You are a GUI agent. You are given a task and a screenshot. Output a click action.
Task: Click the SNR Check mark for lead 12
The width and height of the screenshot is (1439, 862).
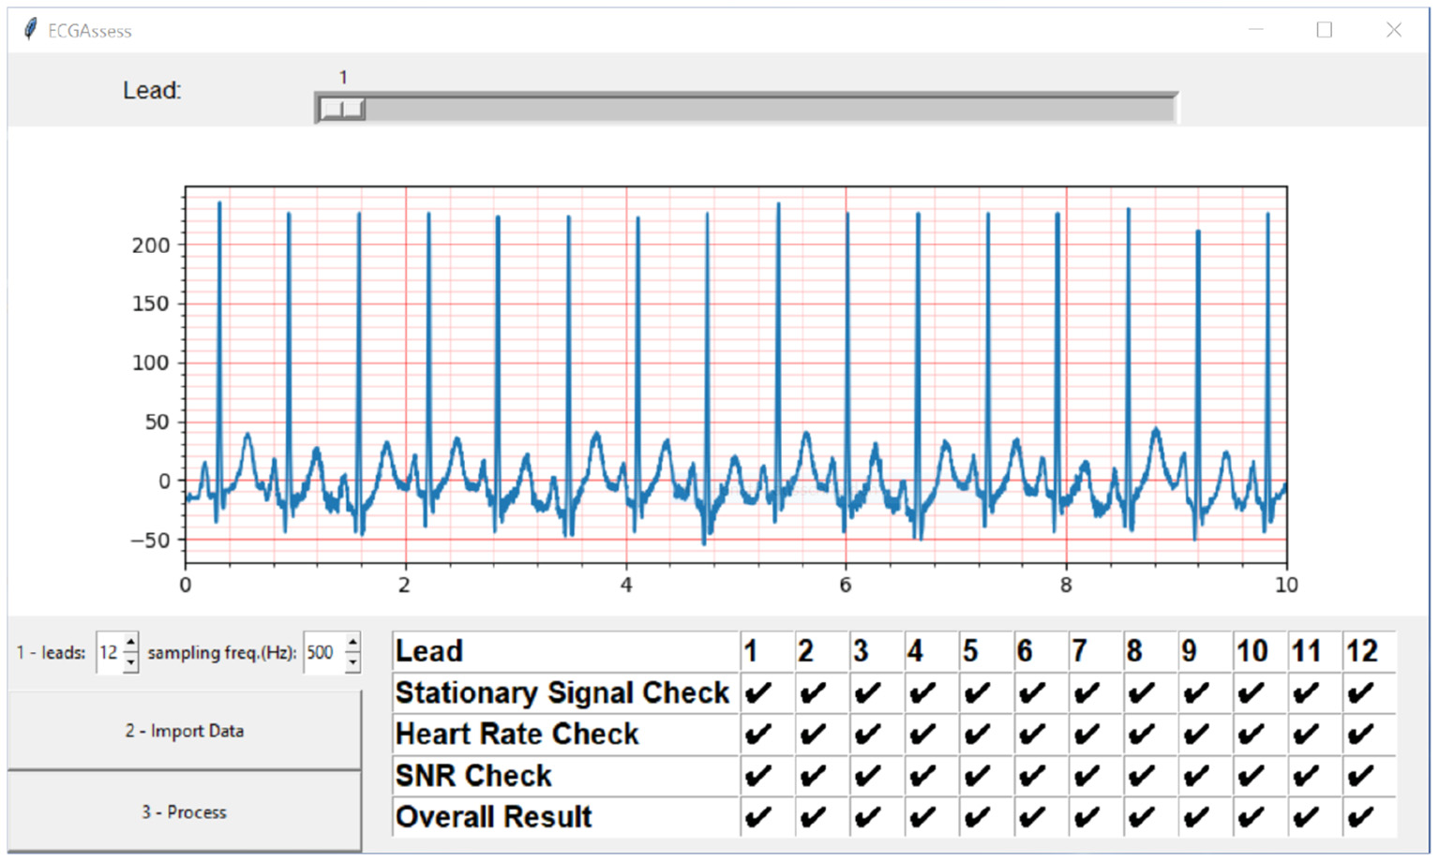click(1360, 776)
